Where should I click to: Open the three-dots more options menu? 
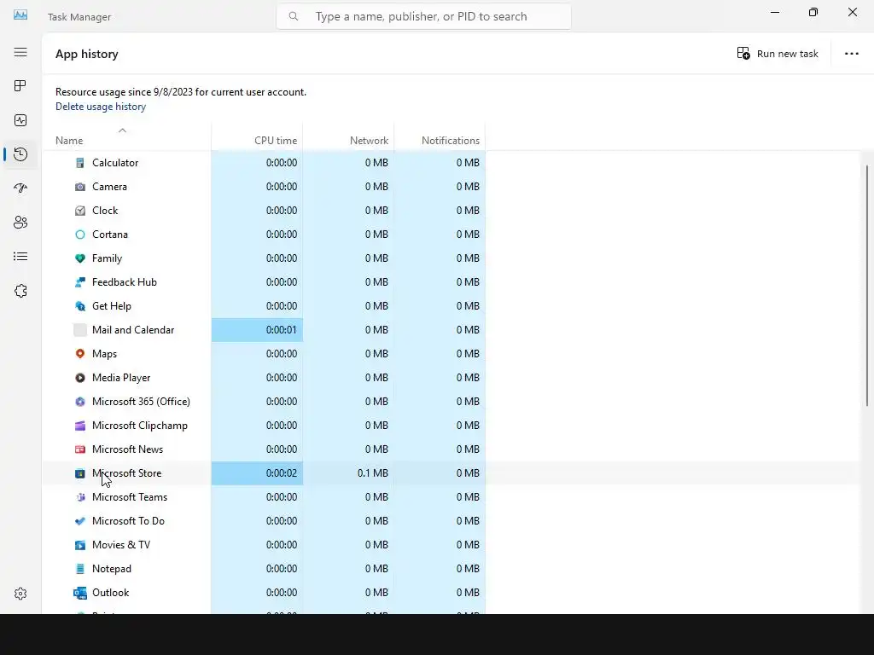tap(851, 54)
